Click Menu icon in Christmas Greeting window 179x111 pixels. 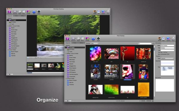[x=24, y=12]
